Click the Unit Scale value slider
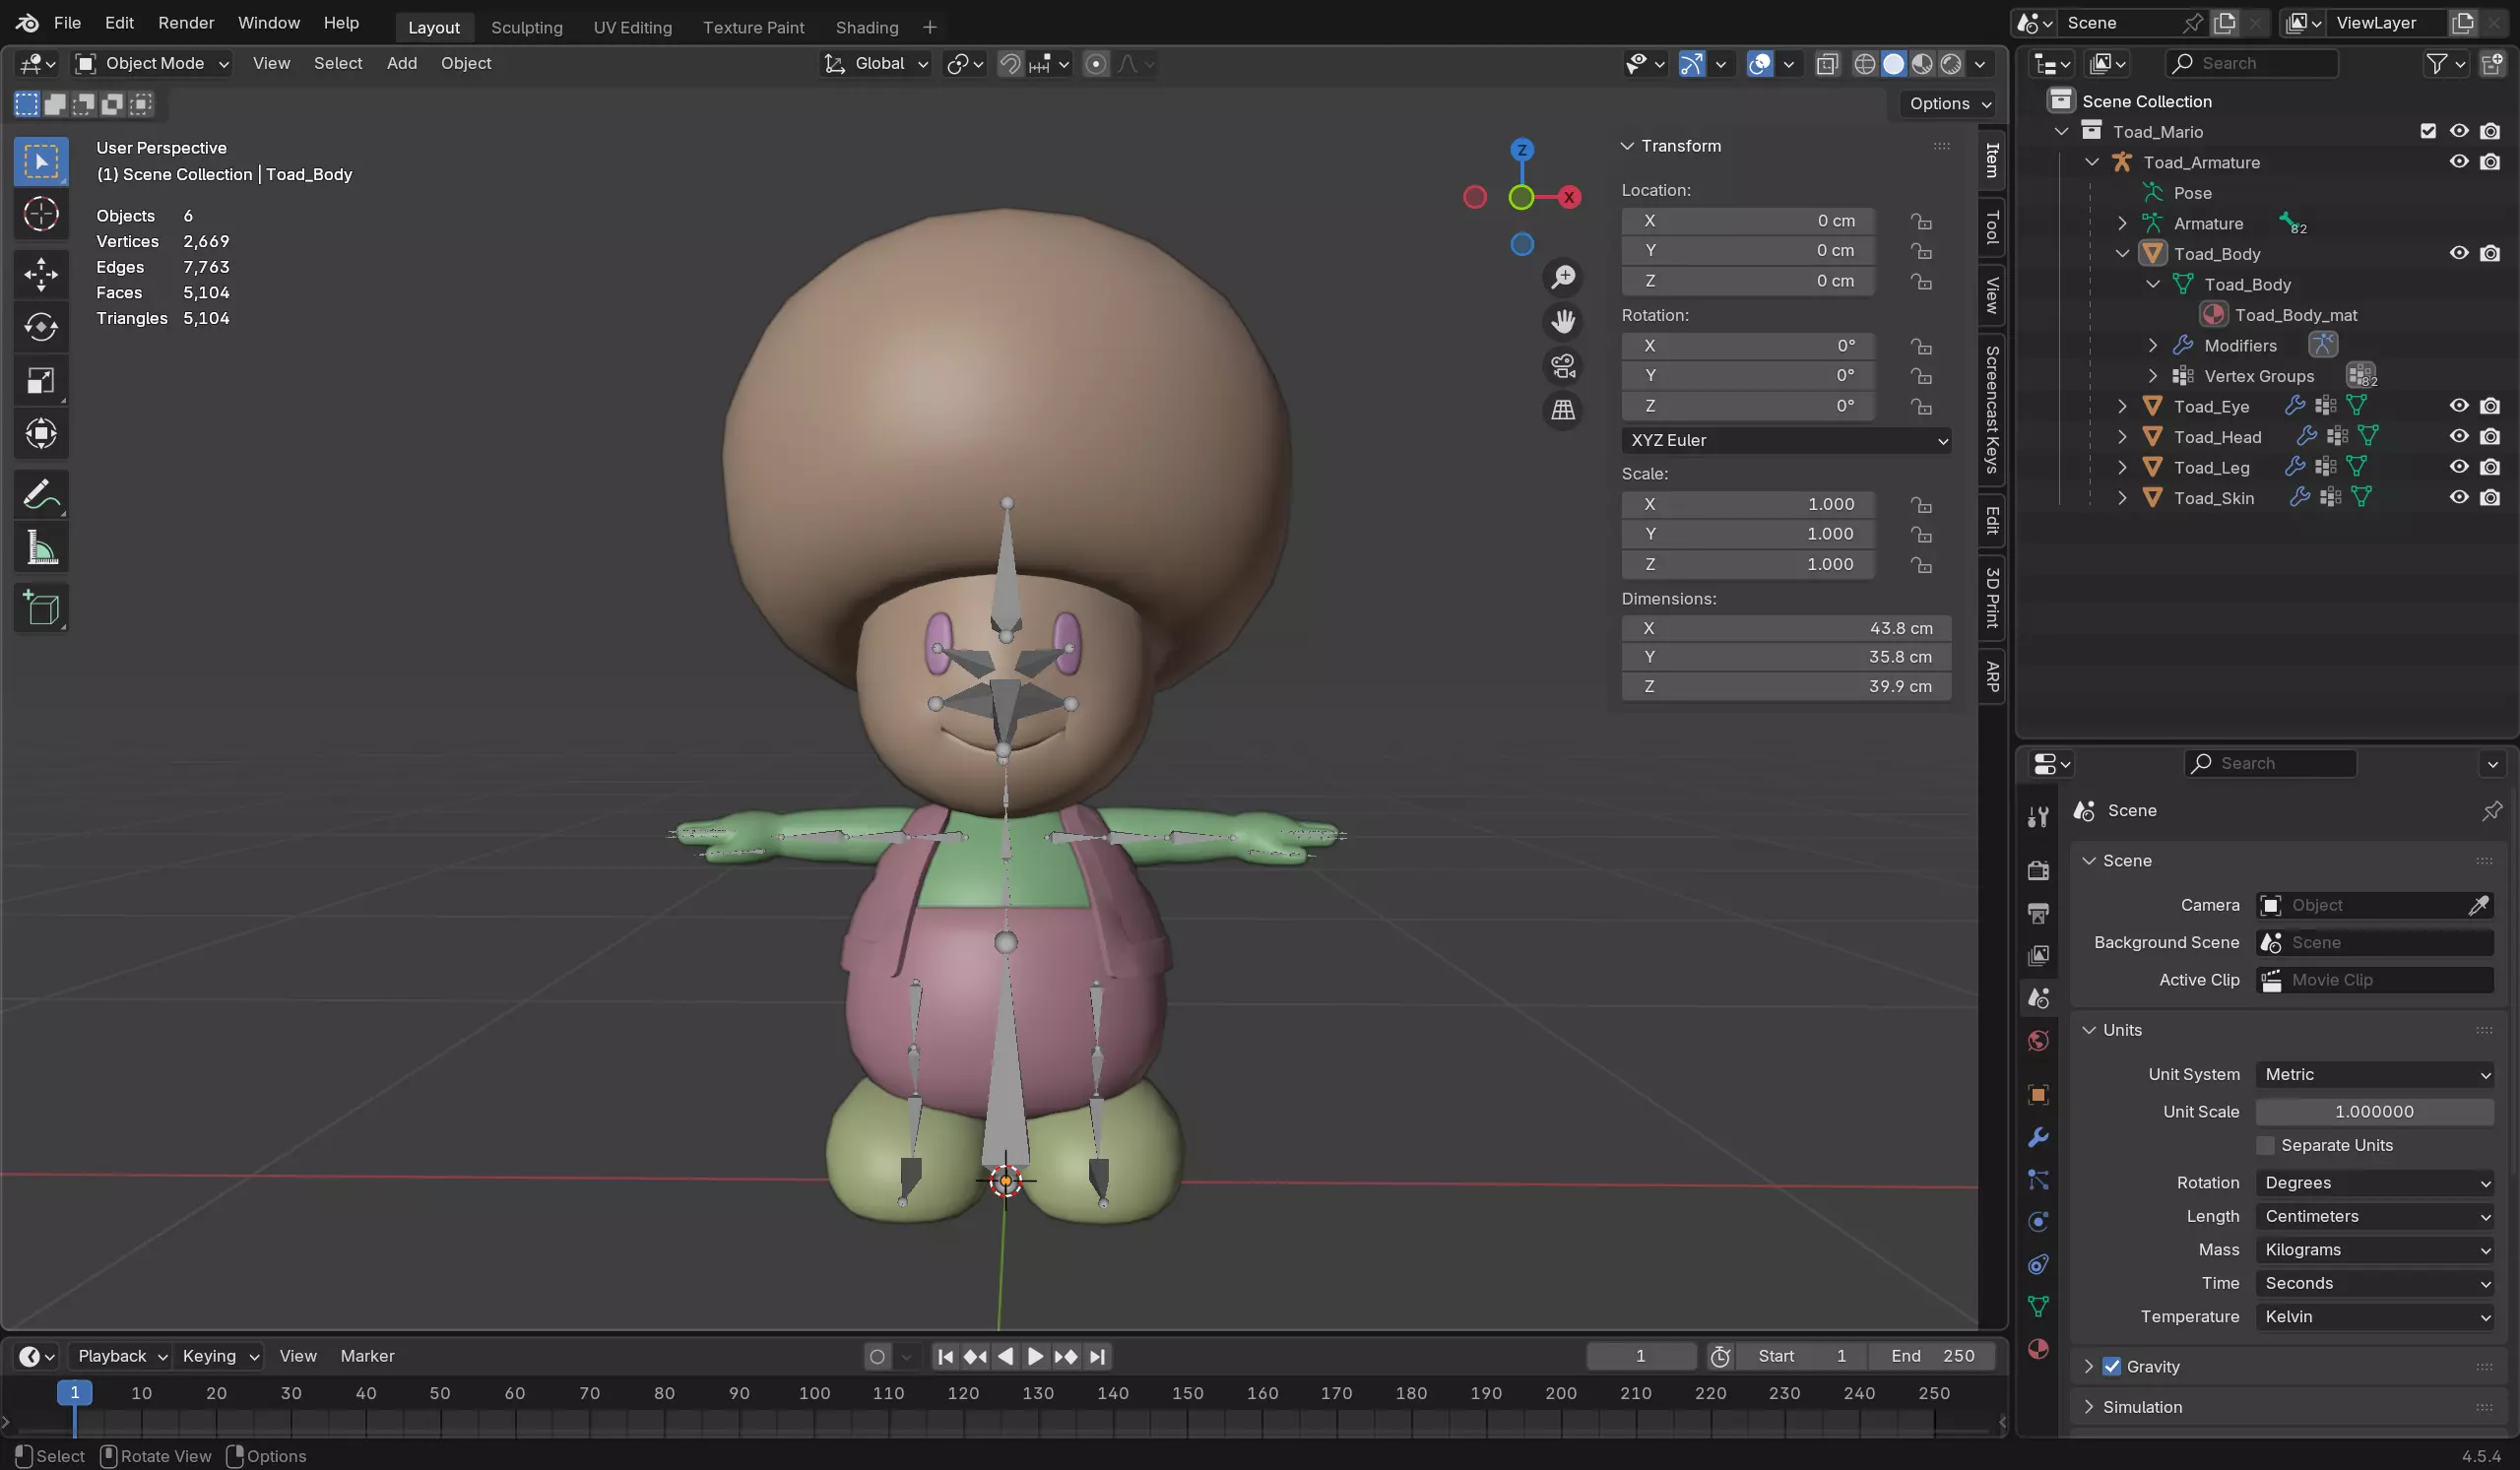This screenshot has width=2520, height=1470. [x=2374, y=1111]
